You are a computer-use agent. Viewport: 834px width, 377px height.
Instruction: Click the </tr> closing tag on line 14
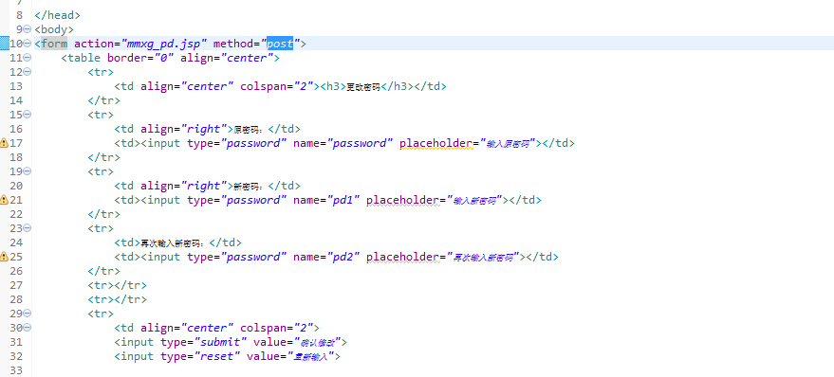pyautogui.click(x=103, y=100)
